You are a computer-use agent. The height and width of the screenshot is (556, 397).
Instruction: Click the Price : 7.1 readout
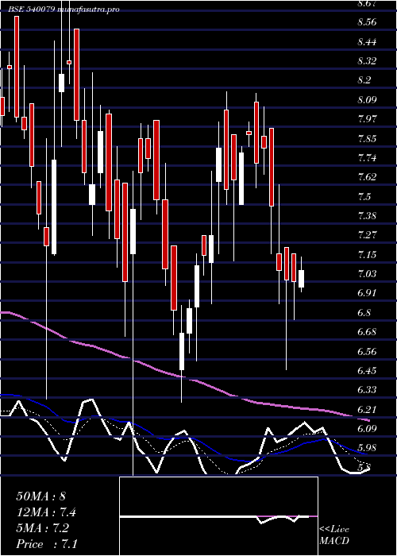(x=46, y=544)
